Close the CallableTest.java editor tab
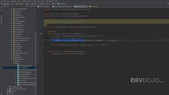Image resolution: width=169 pixels, height=95 pixels. coord(87,7)
